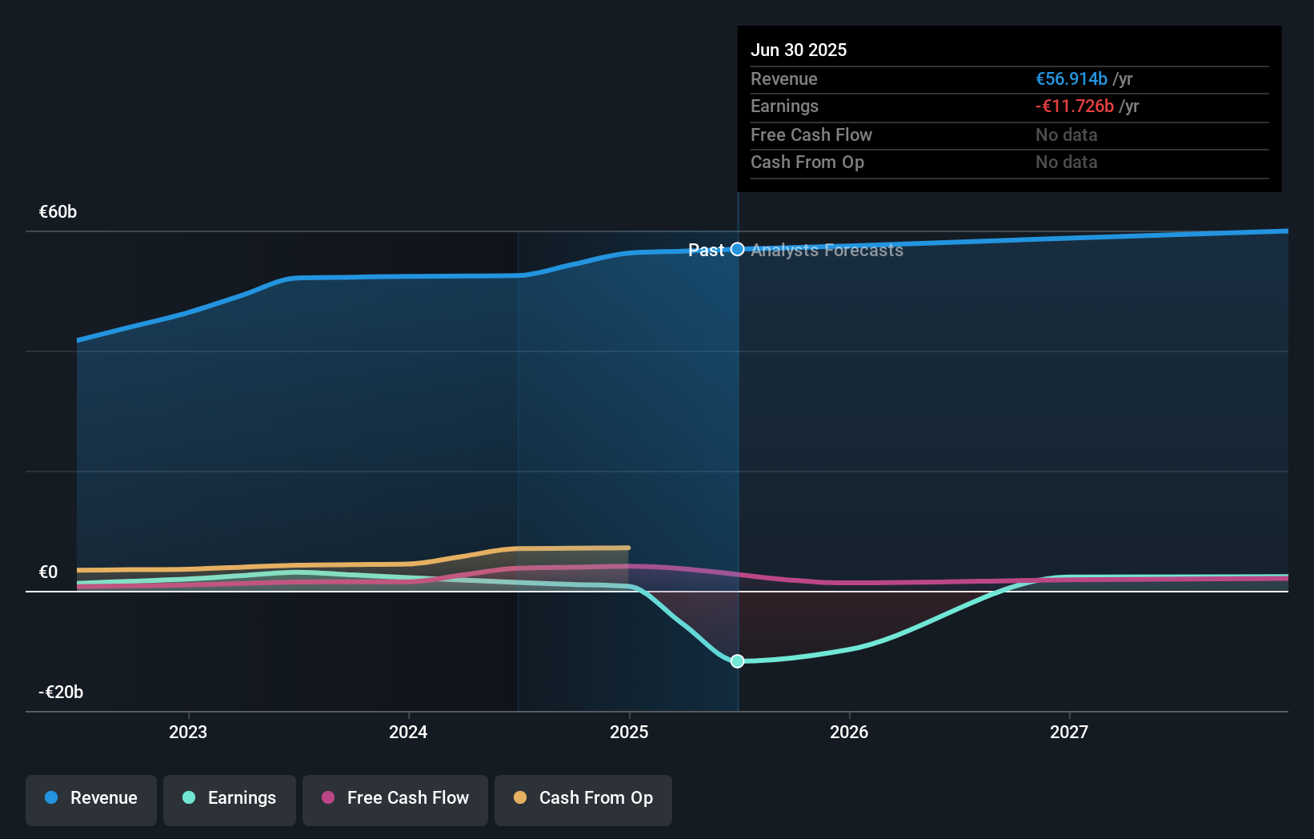The image size is (1314, 839).
Task: Click the 2026 x-axis label
Action: [x=849, y=733]
